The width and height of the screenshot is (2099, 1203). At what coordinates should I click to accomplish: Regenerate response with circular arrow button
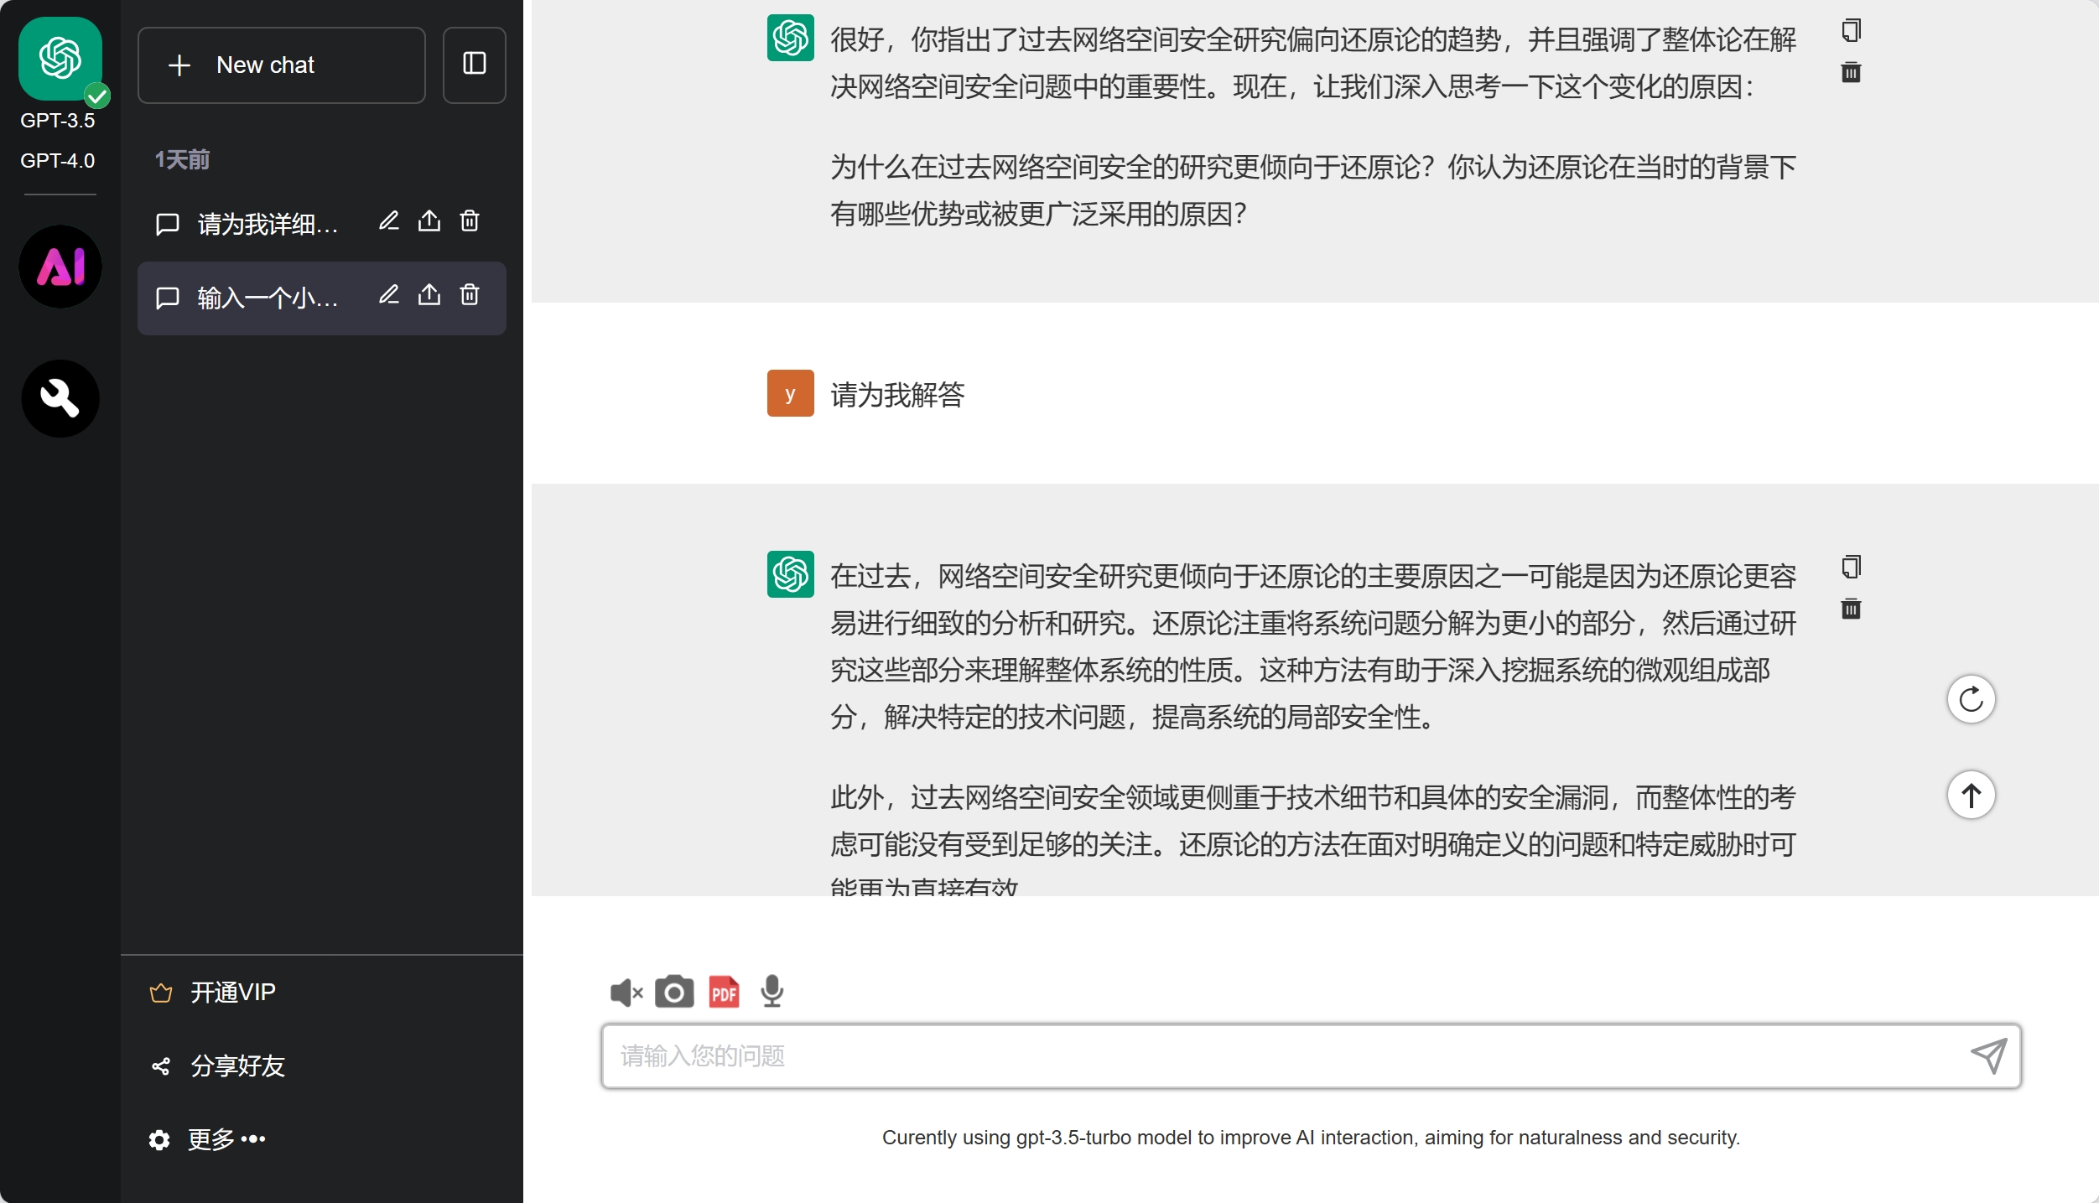(1971, 699)
